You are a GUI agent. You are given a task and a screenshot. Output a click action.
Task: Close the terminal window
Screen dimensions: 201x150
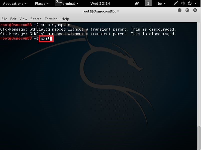195,10
